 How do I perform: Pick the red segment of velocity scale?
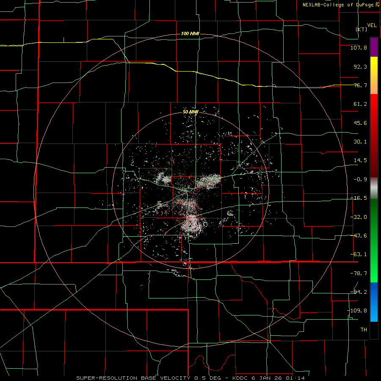click(x=374, y=135)
